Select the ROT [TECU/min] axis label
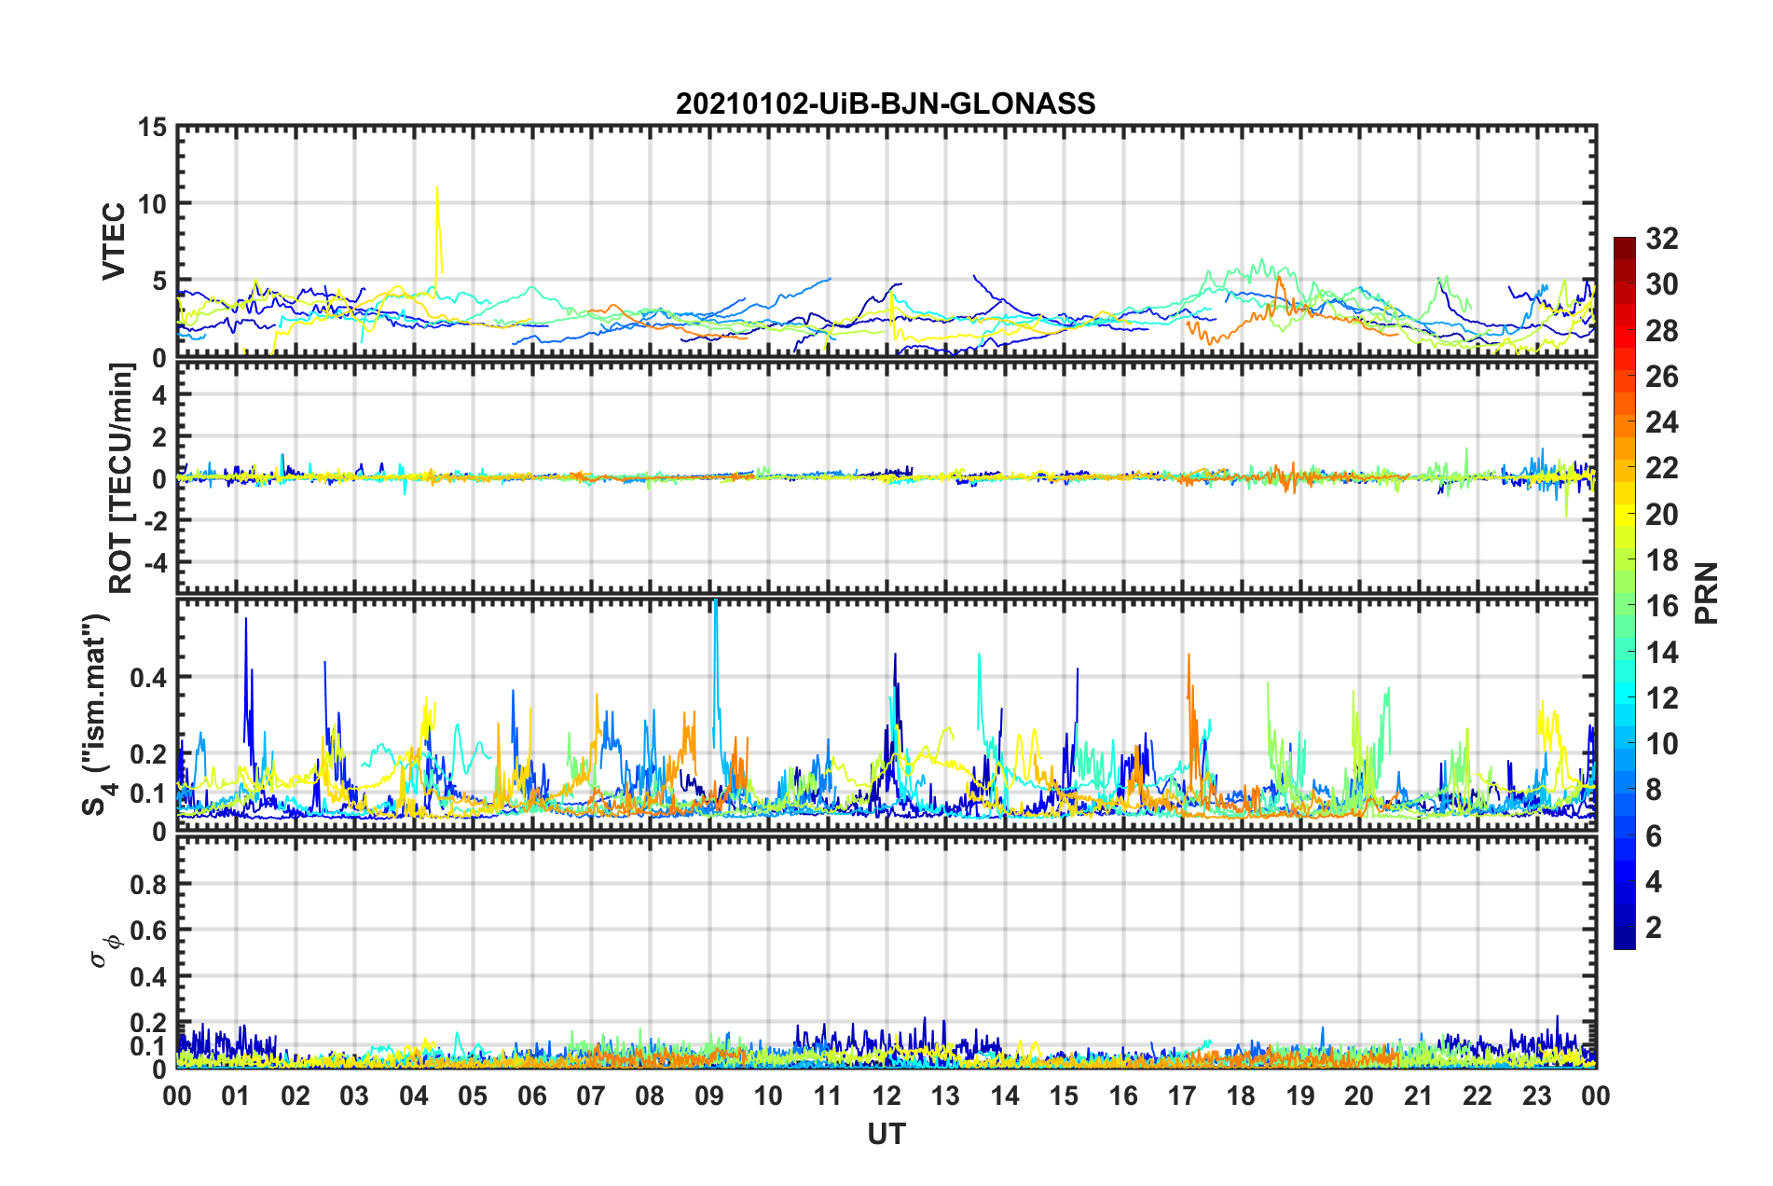The width and height of the screenshot is (1773, 1186). (121, 478)
